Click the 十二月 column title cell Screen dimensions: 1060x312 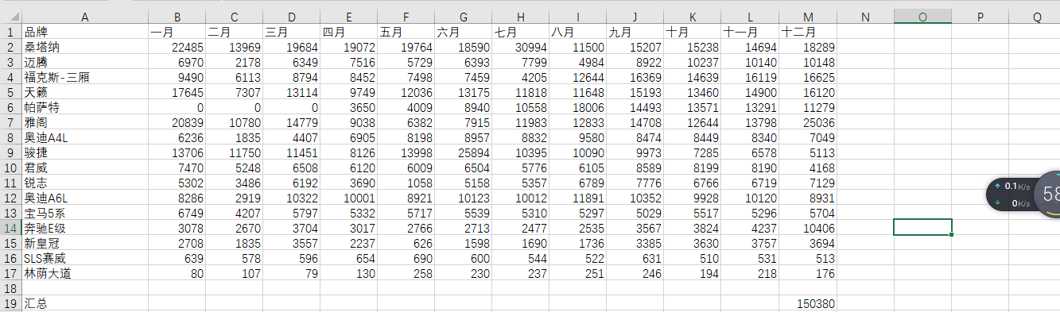click(808, 33)
